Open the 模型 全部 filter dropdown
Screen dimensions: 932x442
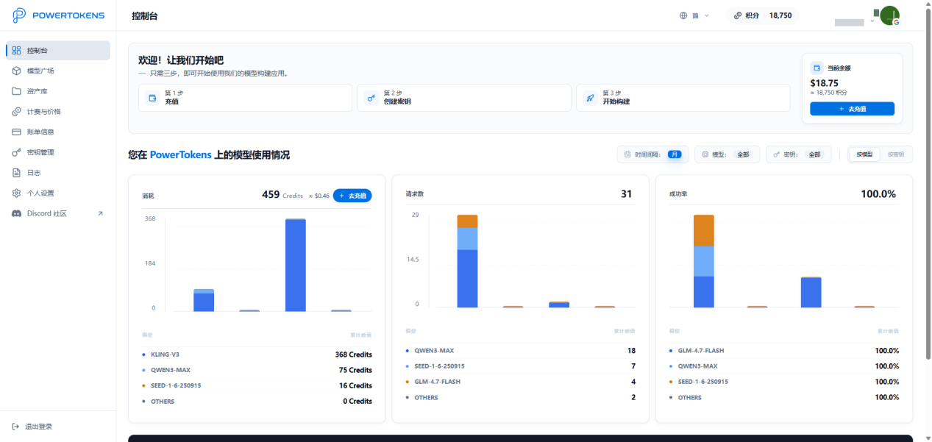(727, 154)
